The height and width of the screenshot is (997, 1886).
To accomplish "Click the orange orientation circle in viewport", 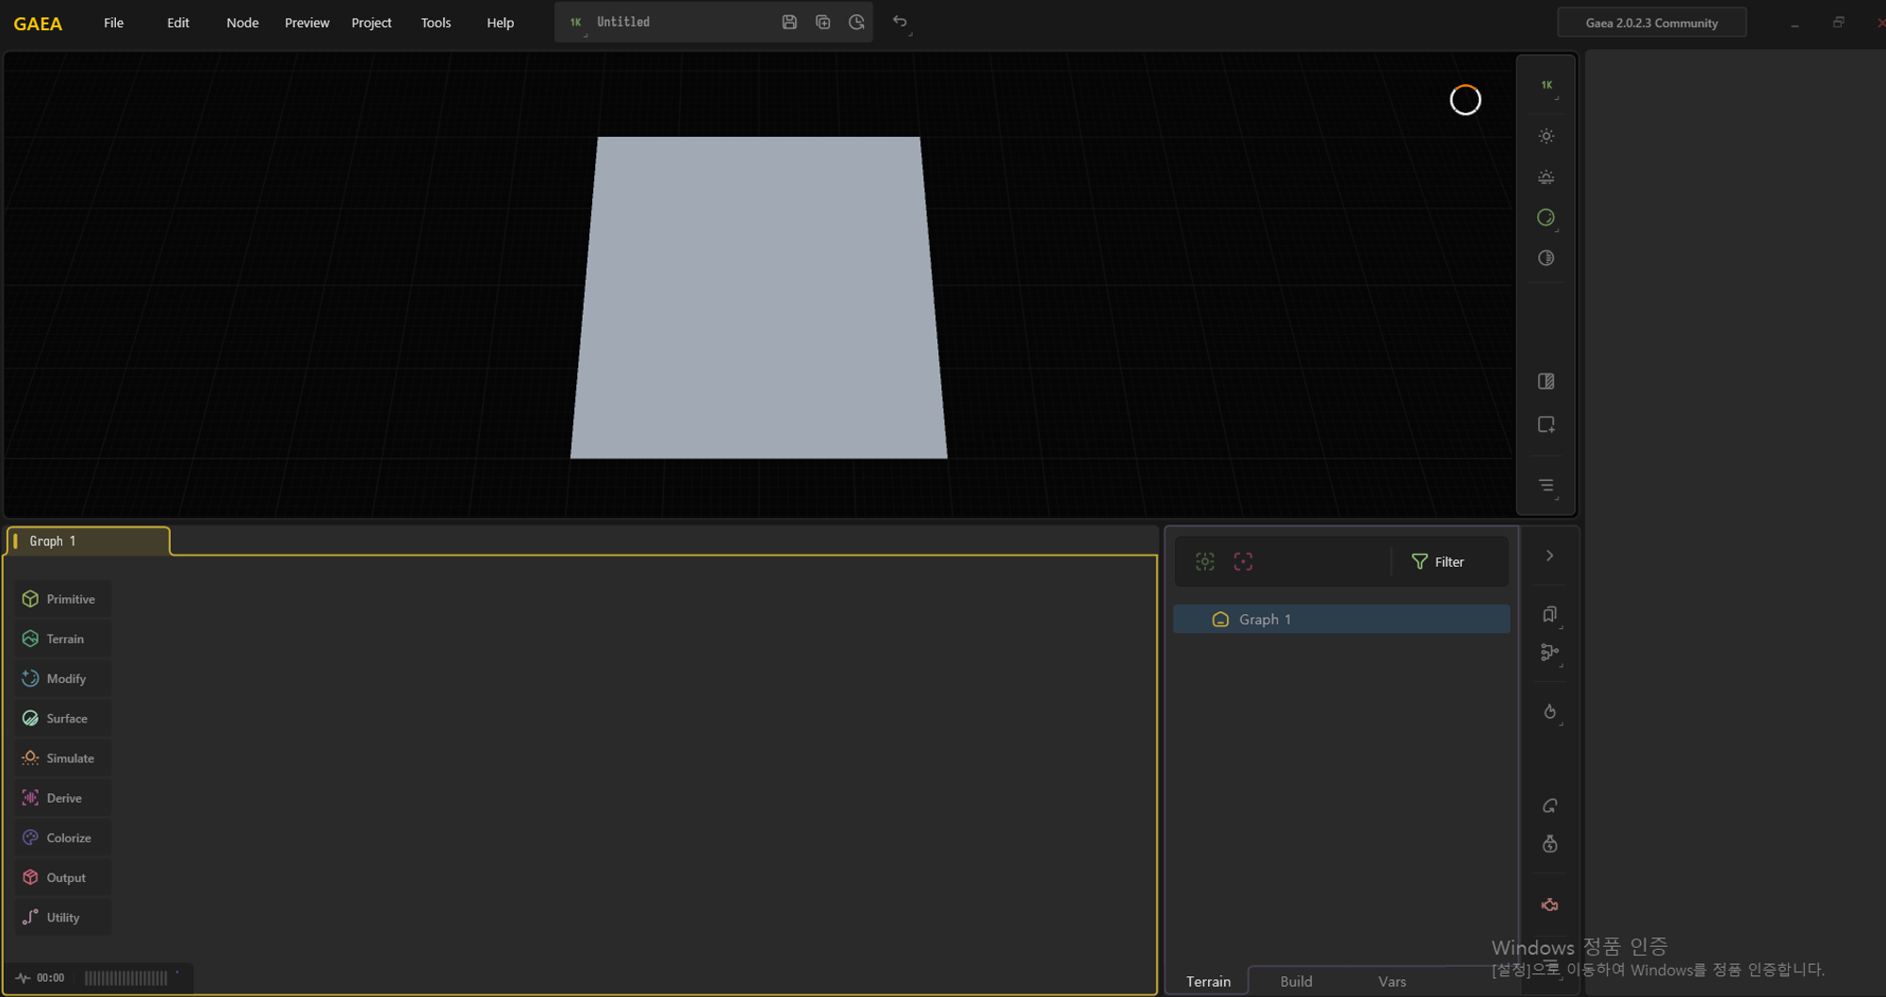I will (x=1465, y=100).
